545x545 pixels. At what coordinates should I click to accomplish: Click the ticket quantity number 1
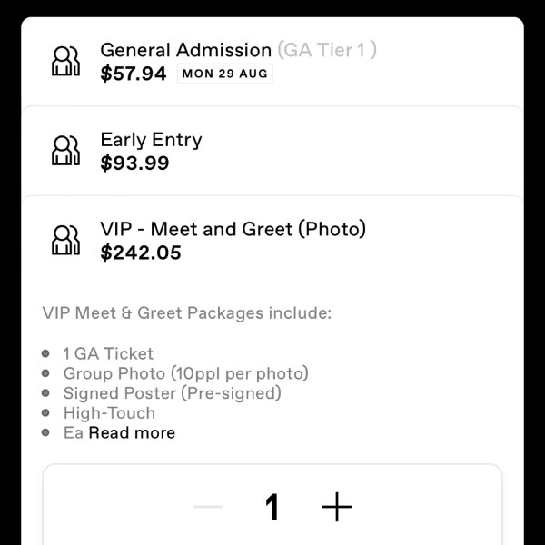[272, 507]
